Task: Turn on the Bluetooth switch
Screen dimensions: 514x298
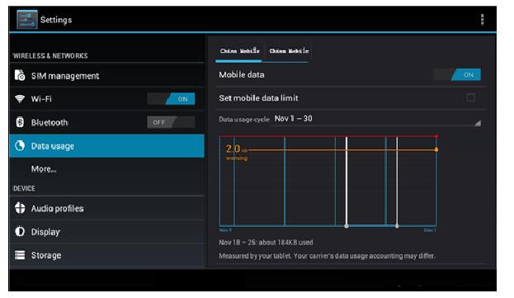Action: (171, 122)
